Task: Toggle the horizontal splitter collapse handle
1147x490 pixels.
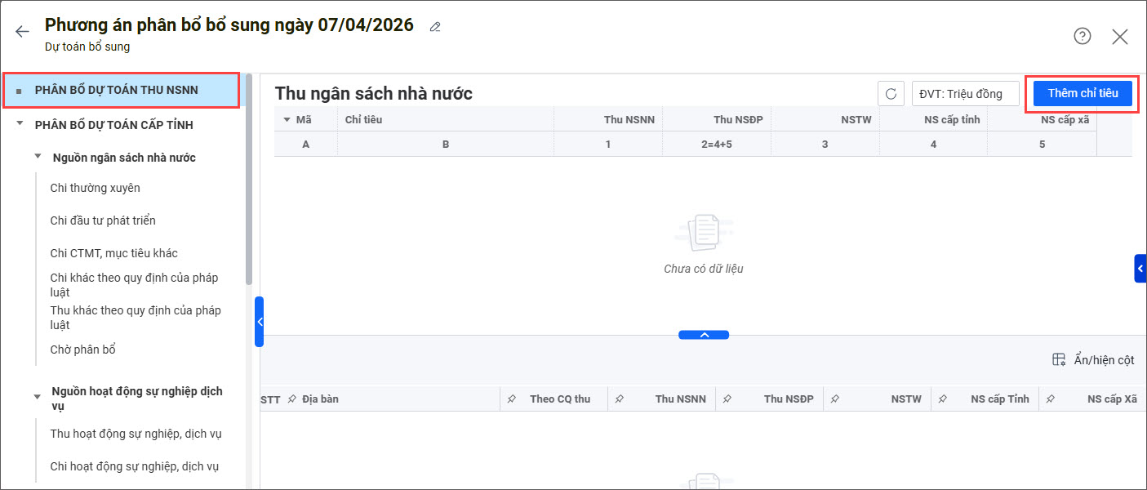Action: 704,335
